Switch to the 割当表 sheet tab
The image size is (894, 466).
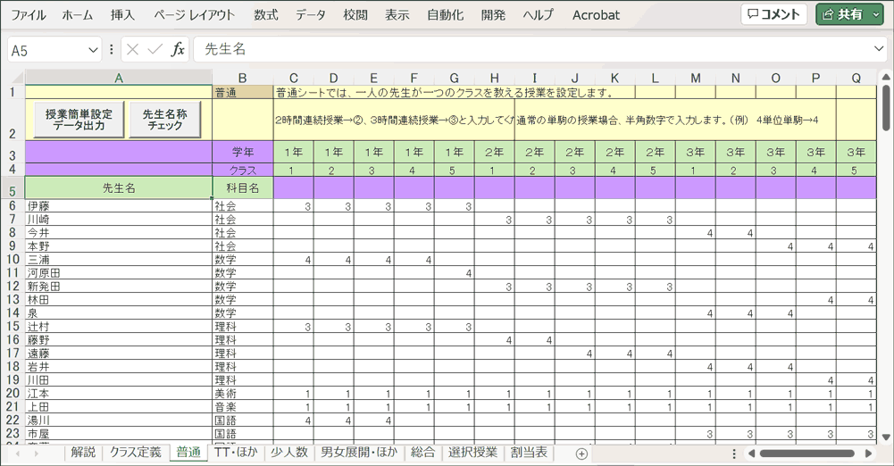coord(529,453)
